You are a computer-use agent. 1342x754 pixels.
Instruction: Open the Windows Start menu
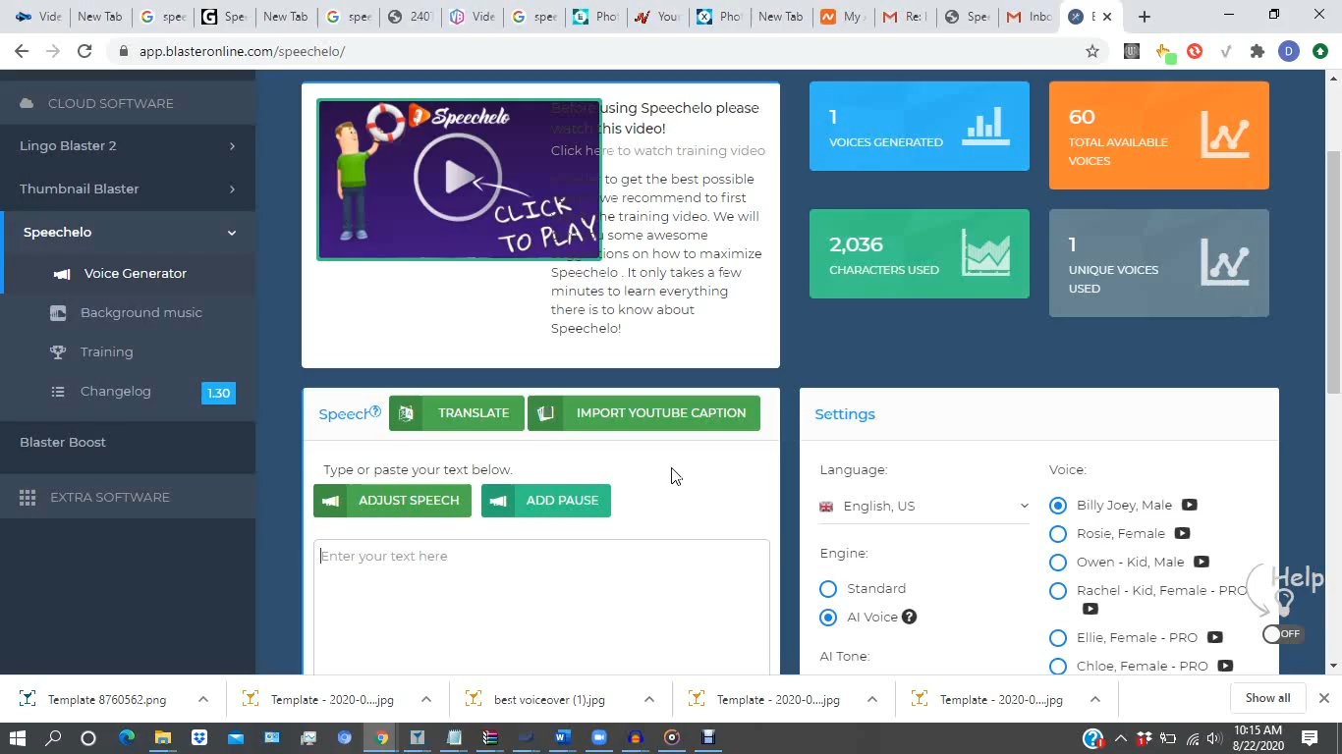[18, 737]
